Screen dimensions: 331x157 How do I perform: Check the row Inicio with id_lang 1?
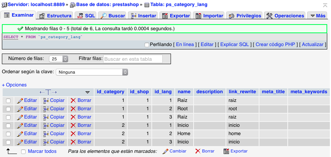click(8, 126)
